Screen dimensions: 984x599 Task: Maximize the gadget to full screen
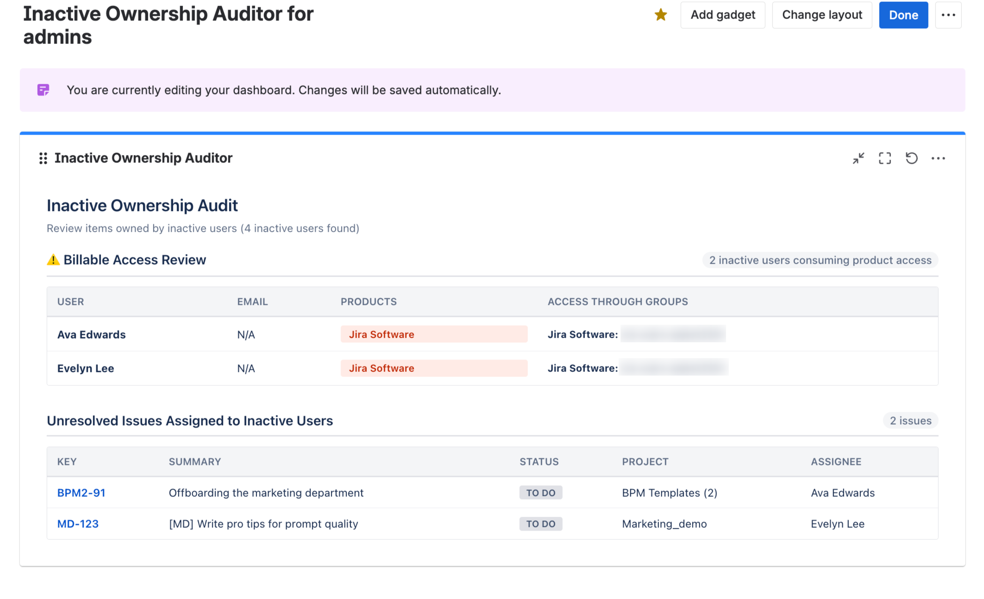coord(885,158)
